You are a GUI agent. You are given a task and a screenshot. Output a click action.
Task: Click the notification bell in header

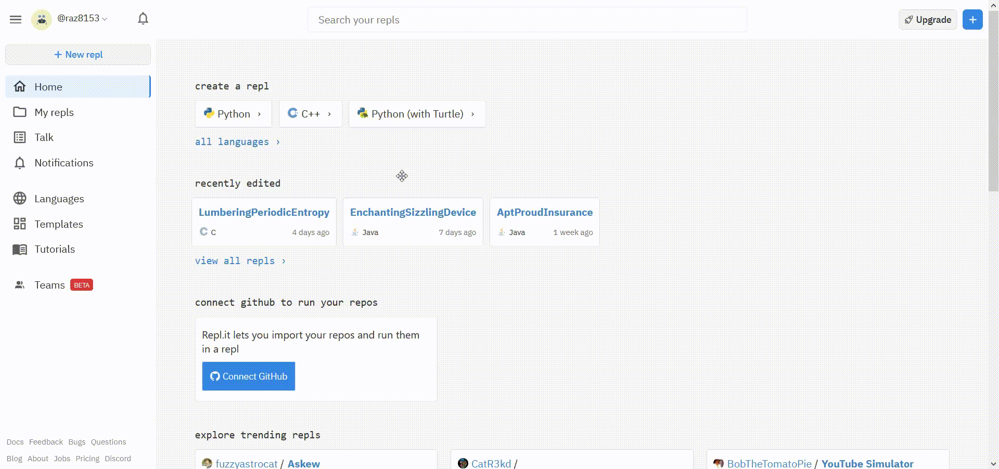pyautogui.click(x=143, y=19)
